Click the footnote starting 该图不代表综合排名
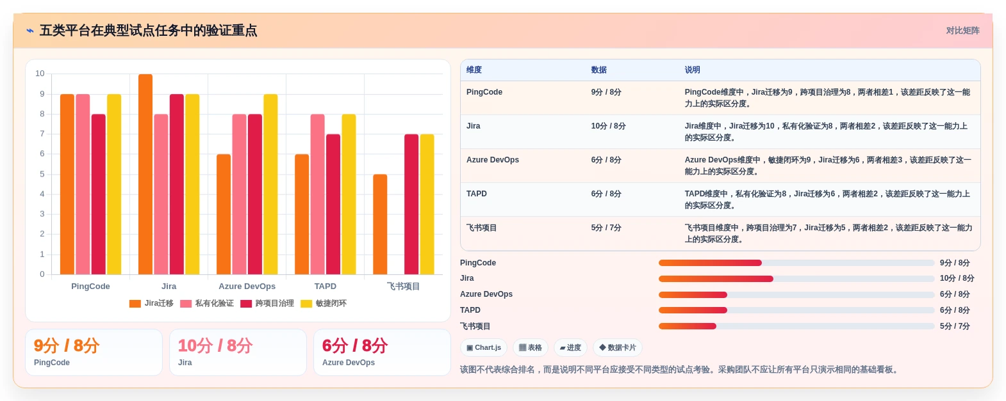The image size is (1006, 401). (680, 370)
